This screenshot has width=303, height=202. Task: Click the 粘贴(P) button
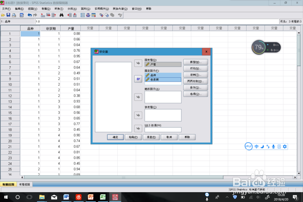tap(133, 137)
